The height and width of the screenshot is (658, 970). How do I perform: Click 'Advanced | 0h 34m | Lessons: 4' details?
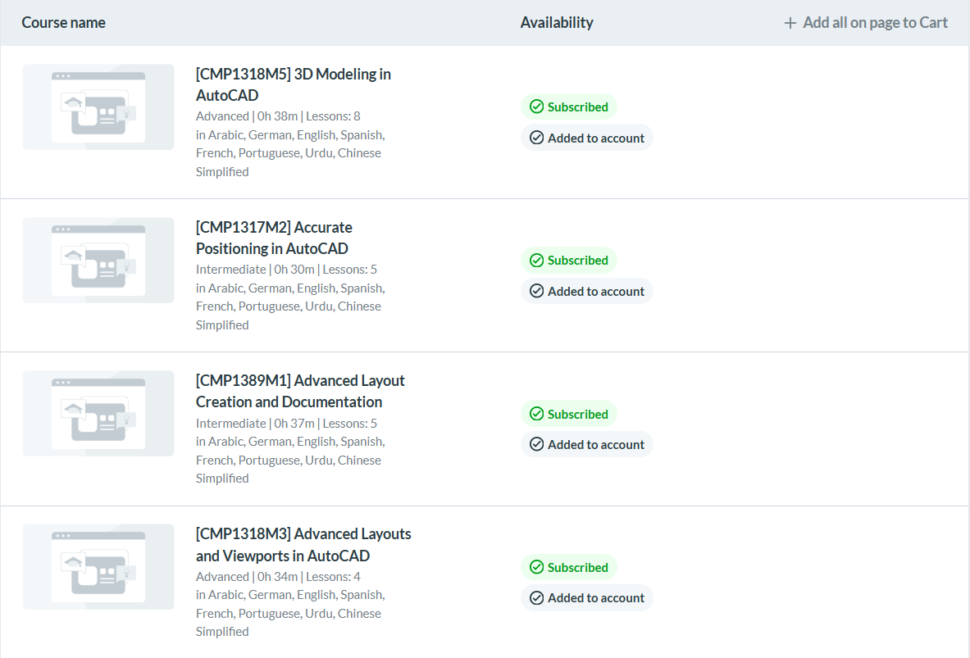pyautogui.click(x=278, y=577)
